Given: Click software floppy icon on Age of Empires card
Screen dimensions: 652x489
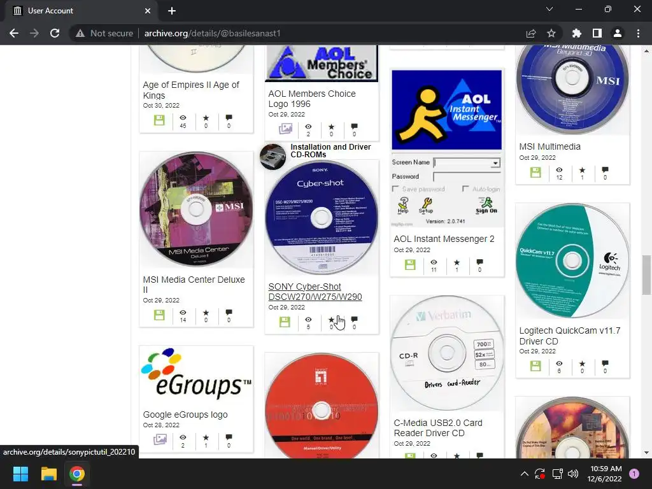Looking at the screenshot, I should pos(159,120).
